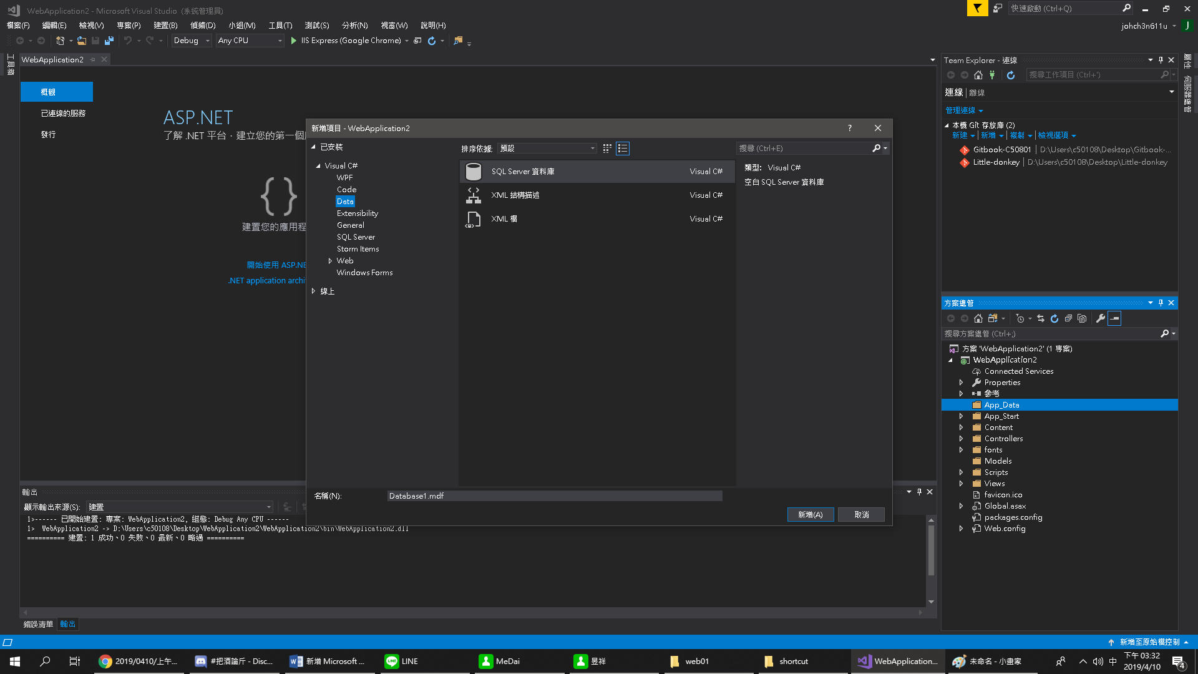Click Show All Files icon in Solution Explorer
The image size is (1198, 674).
[x=1082, y=318]
